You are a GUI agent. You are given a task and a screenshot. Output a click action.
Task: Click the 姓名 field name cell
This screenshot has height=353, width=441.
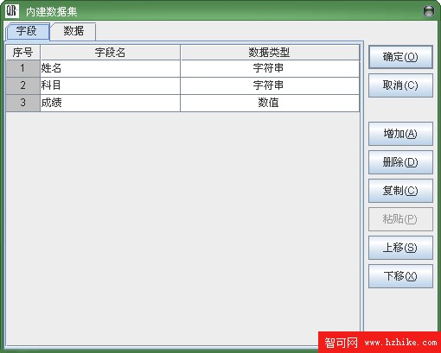[x=110, y=68]
